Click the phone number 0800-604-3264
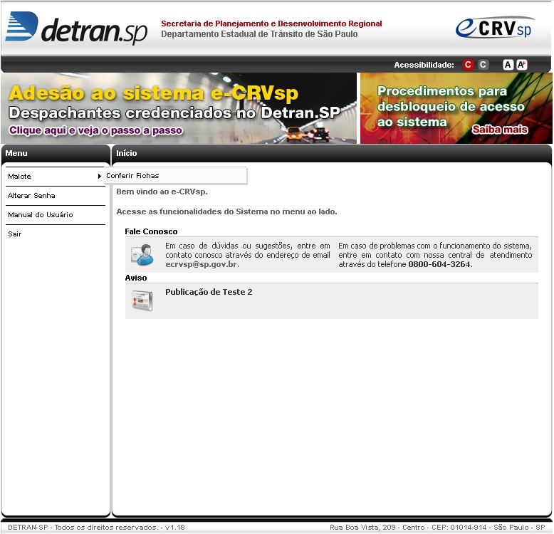This screenshot has width=554, height=534. 439,264
